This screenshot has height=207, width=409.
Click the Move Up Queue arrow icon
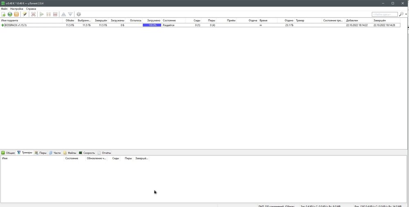pos(64,14)
